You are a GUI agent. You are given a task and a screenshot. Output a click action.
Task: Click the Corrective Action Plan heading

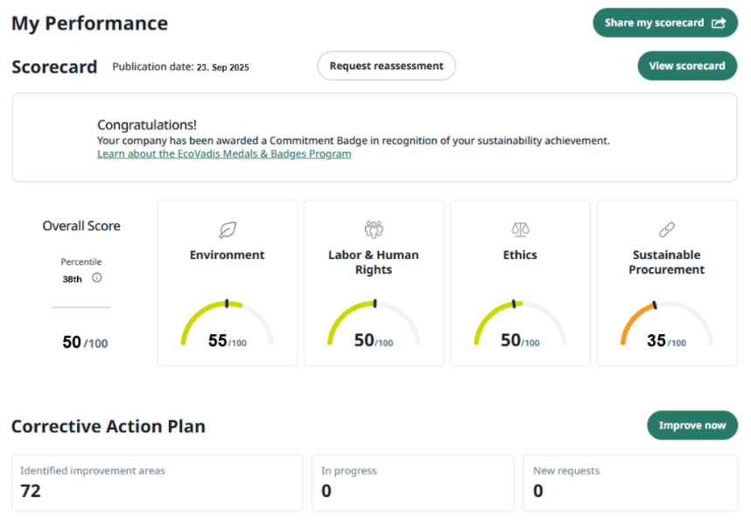pos(109,427)
